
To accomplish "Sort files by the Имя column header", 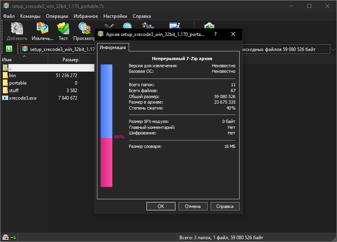I will click(24, 59).
